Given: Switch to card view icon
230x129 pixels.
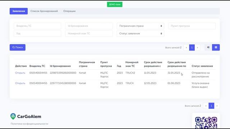Looking at the screenshot, I should point(208,47).
